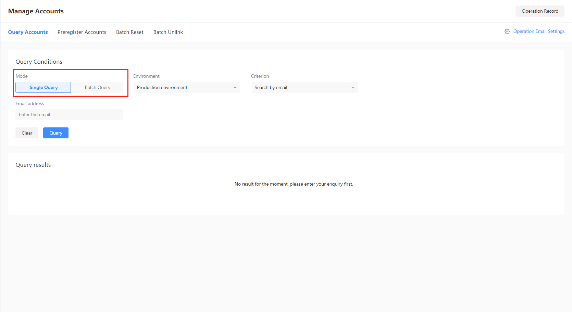
Task: Click the email address input field
Action: (69, 114)
